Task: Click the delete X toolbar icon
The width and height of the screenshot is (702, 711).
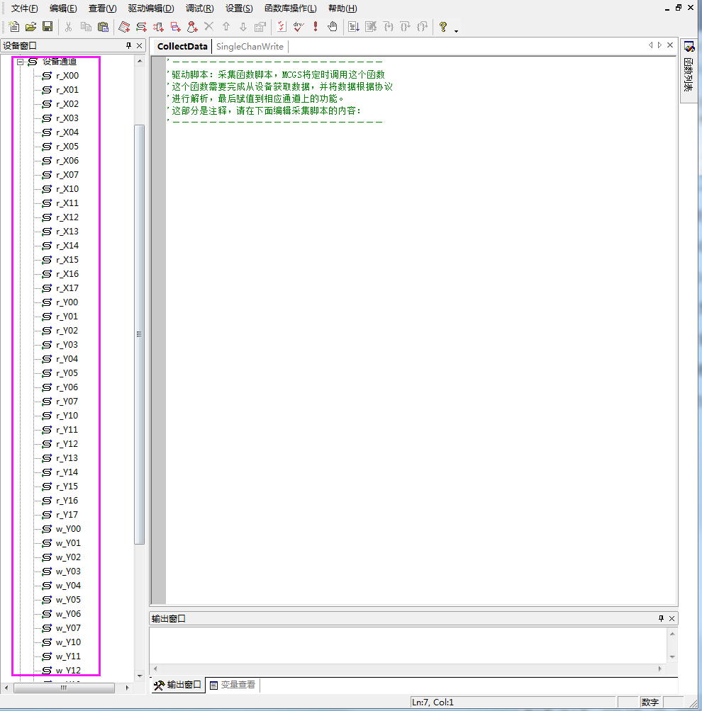Action: click(209, 26)
